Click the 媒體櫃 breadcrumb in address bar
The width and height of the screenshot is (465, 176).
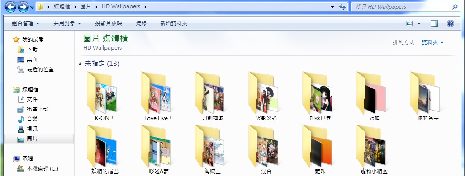click(62, 6)
